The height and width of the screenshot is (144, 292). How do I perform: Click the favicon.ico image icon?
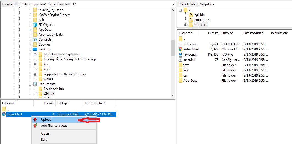click(x=181, y=54)
